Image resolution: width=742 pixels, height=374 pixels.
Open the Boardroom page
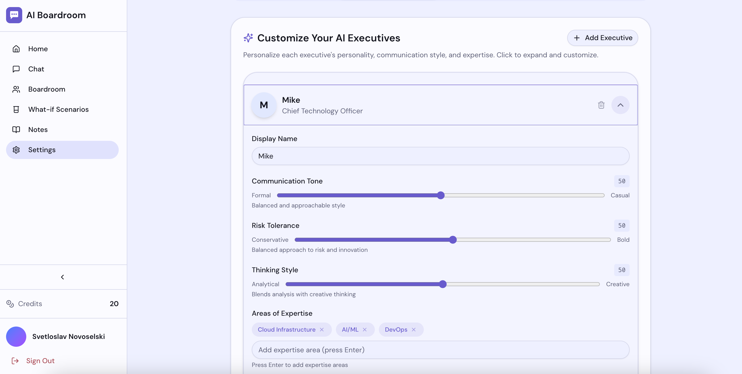point(47,89)
